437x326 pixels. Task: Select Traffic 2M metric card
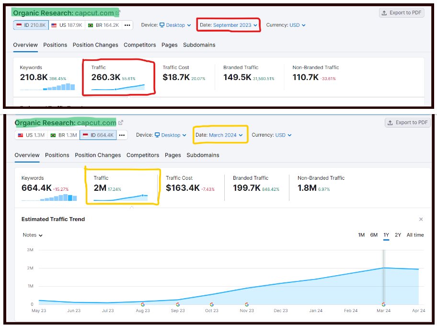[122, 187]
